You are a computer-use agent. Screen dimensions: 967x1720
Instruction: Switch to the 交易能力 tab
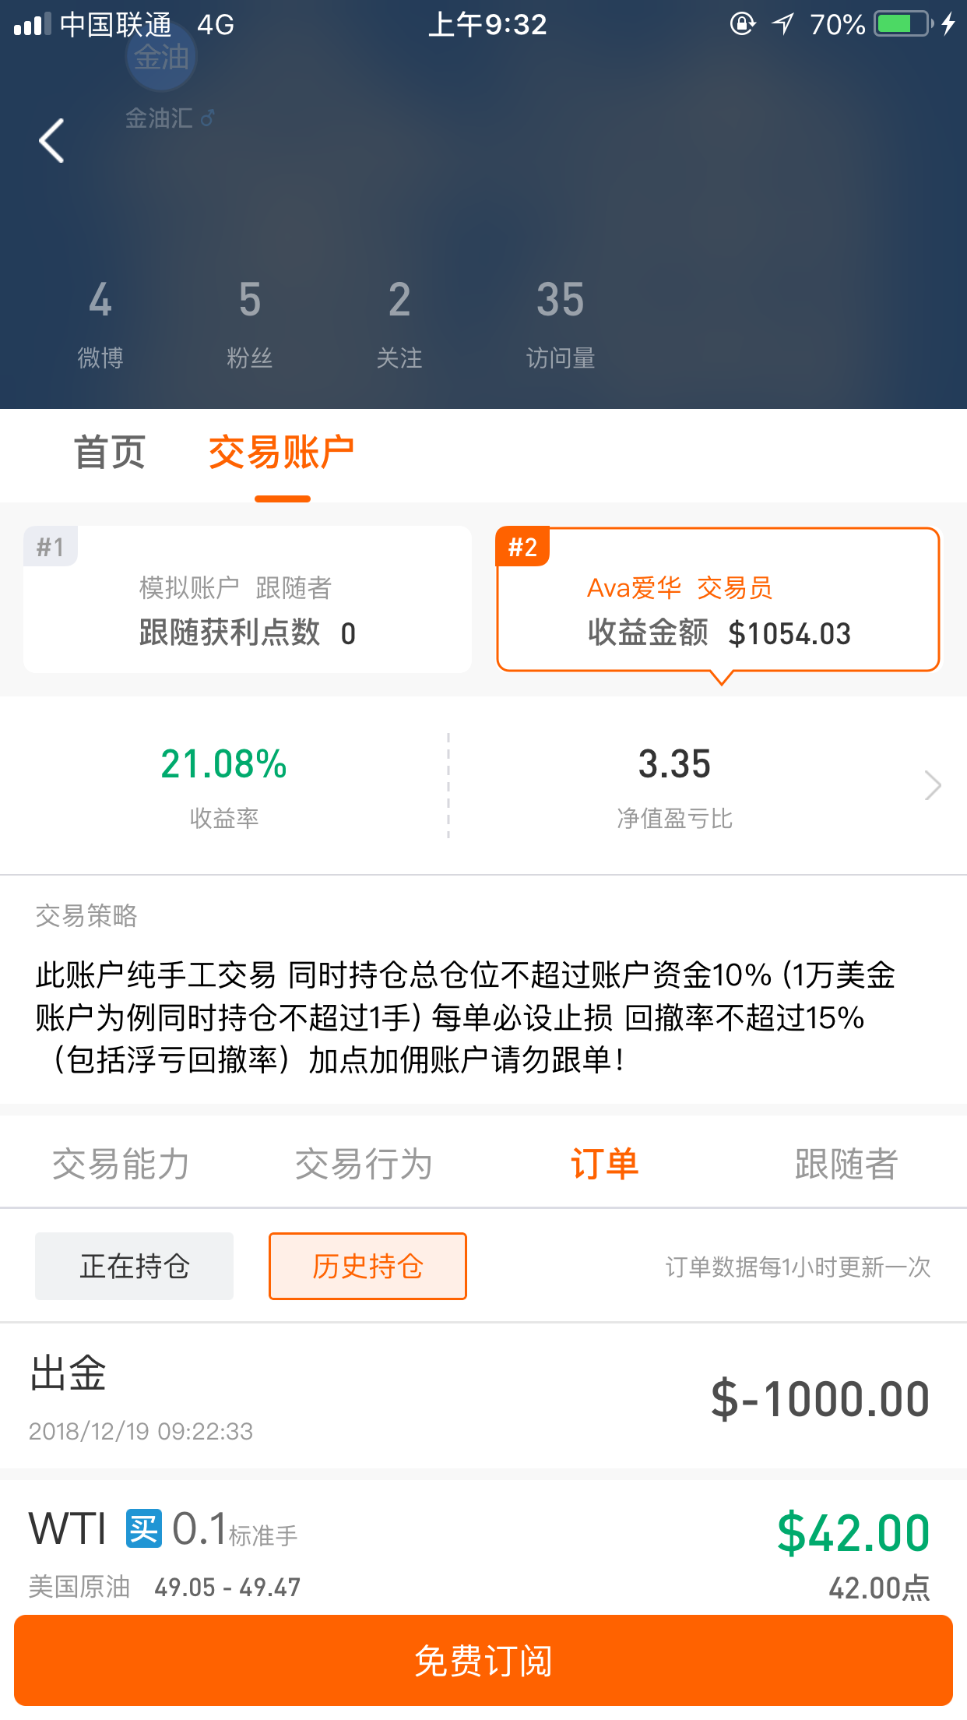tap(121, 1164)
